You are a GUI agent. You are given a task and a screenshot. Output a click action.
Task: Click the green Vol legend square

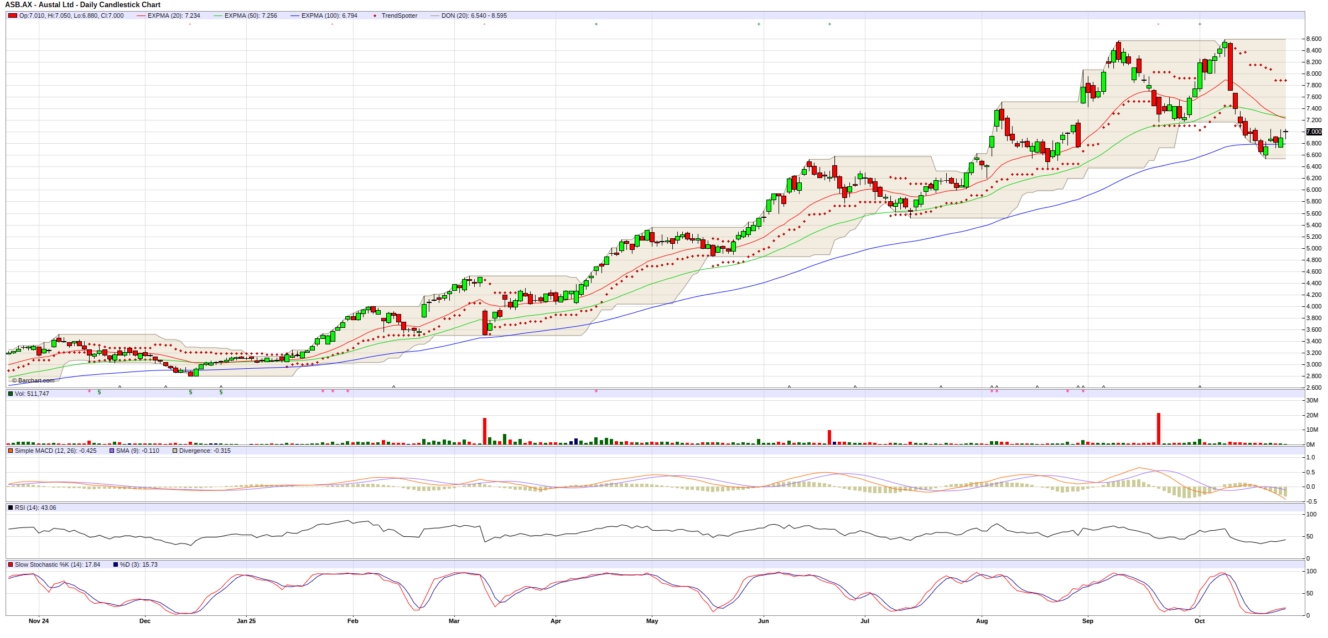(x=11, y=394)
